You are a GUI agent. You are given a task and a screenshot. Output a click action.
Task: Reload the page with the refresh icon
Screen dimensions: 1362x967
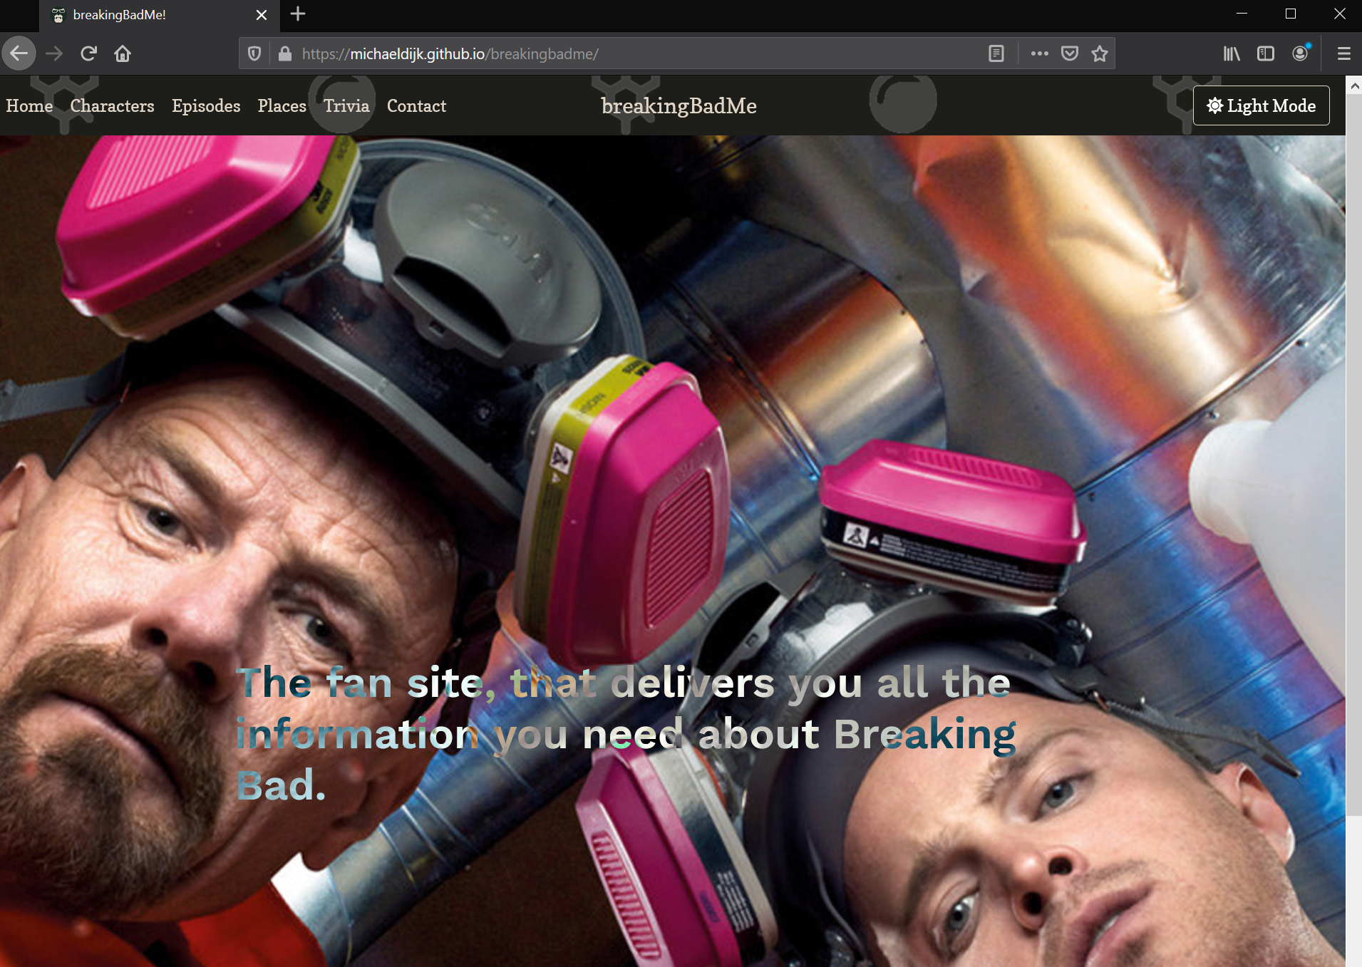tap(88, 53)
